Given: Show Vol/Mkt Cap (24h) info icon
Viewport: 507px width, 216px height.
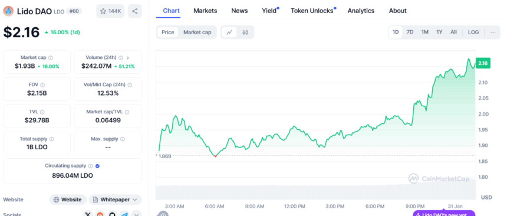Looking at the screenshot, I should point(130,85).
